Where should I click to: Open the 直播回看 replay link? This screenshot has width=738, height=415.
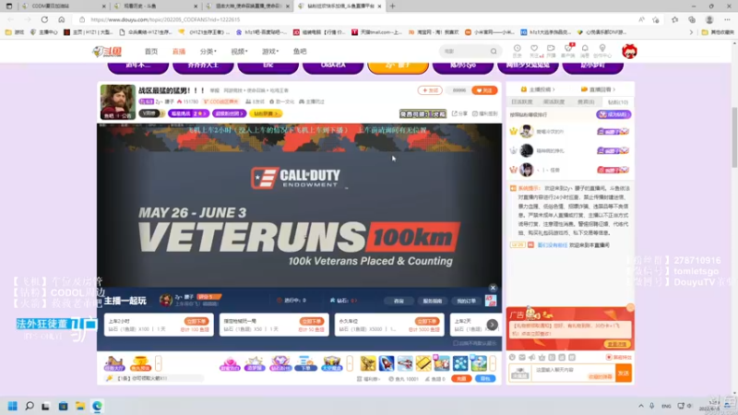pos(598,89)
